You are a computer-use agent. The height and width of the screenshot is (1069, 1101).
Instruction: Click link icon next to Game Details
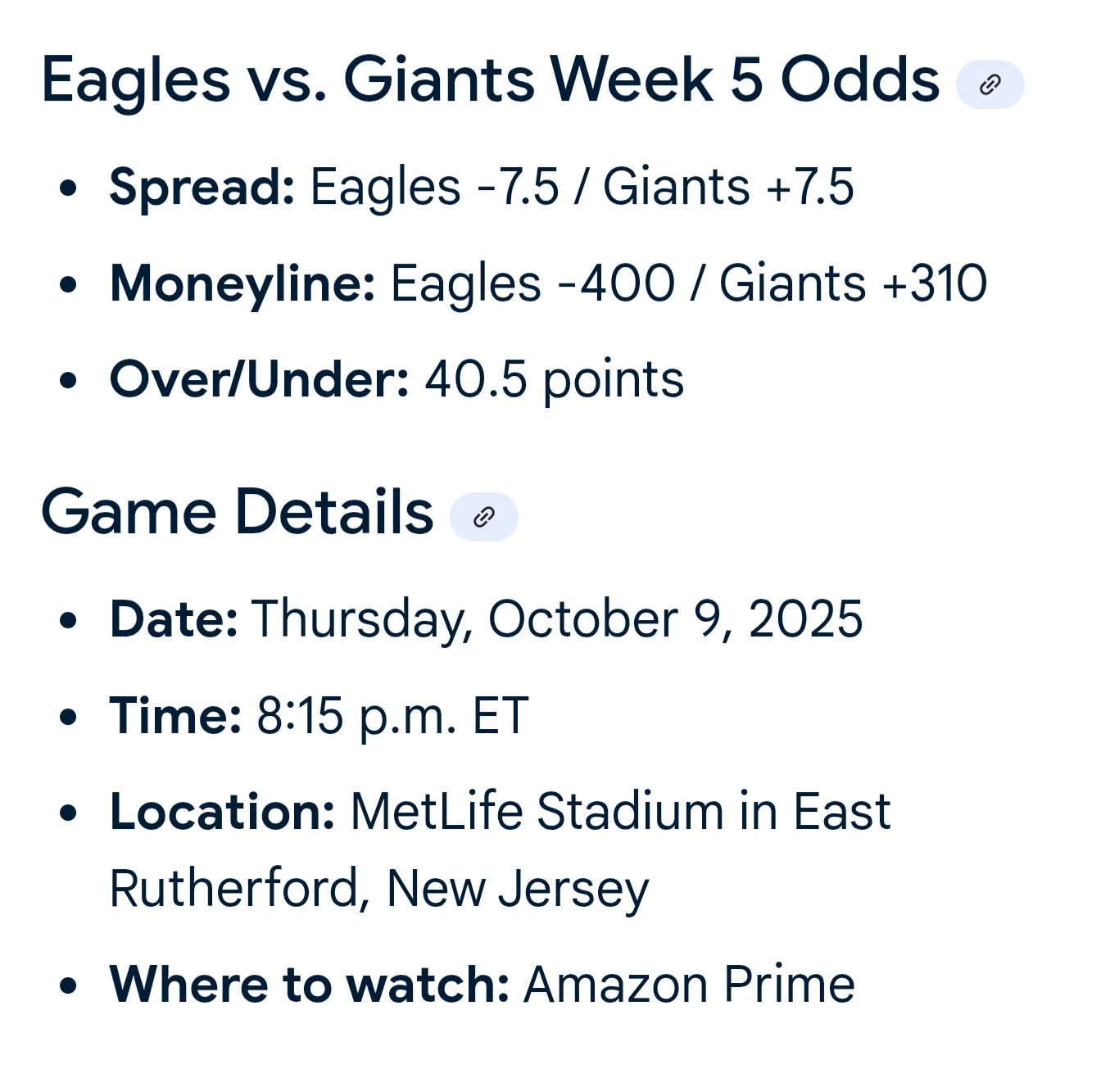pyautogui.click(x=483, y=517)
